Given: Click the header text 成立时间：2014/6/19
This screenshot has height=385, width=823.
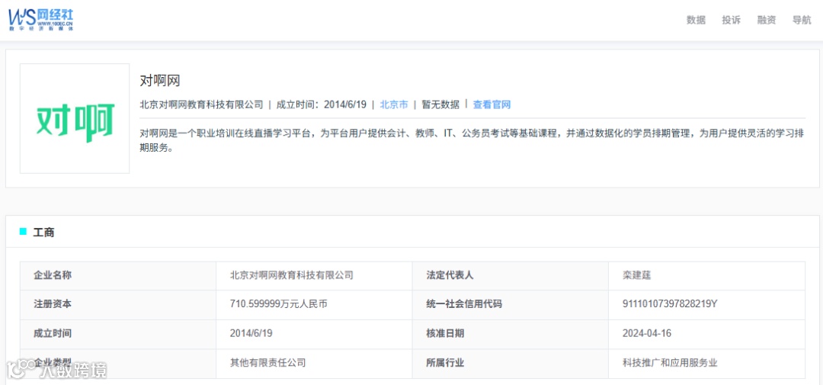Looking at the screenshot, I should click(322, 104).
